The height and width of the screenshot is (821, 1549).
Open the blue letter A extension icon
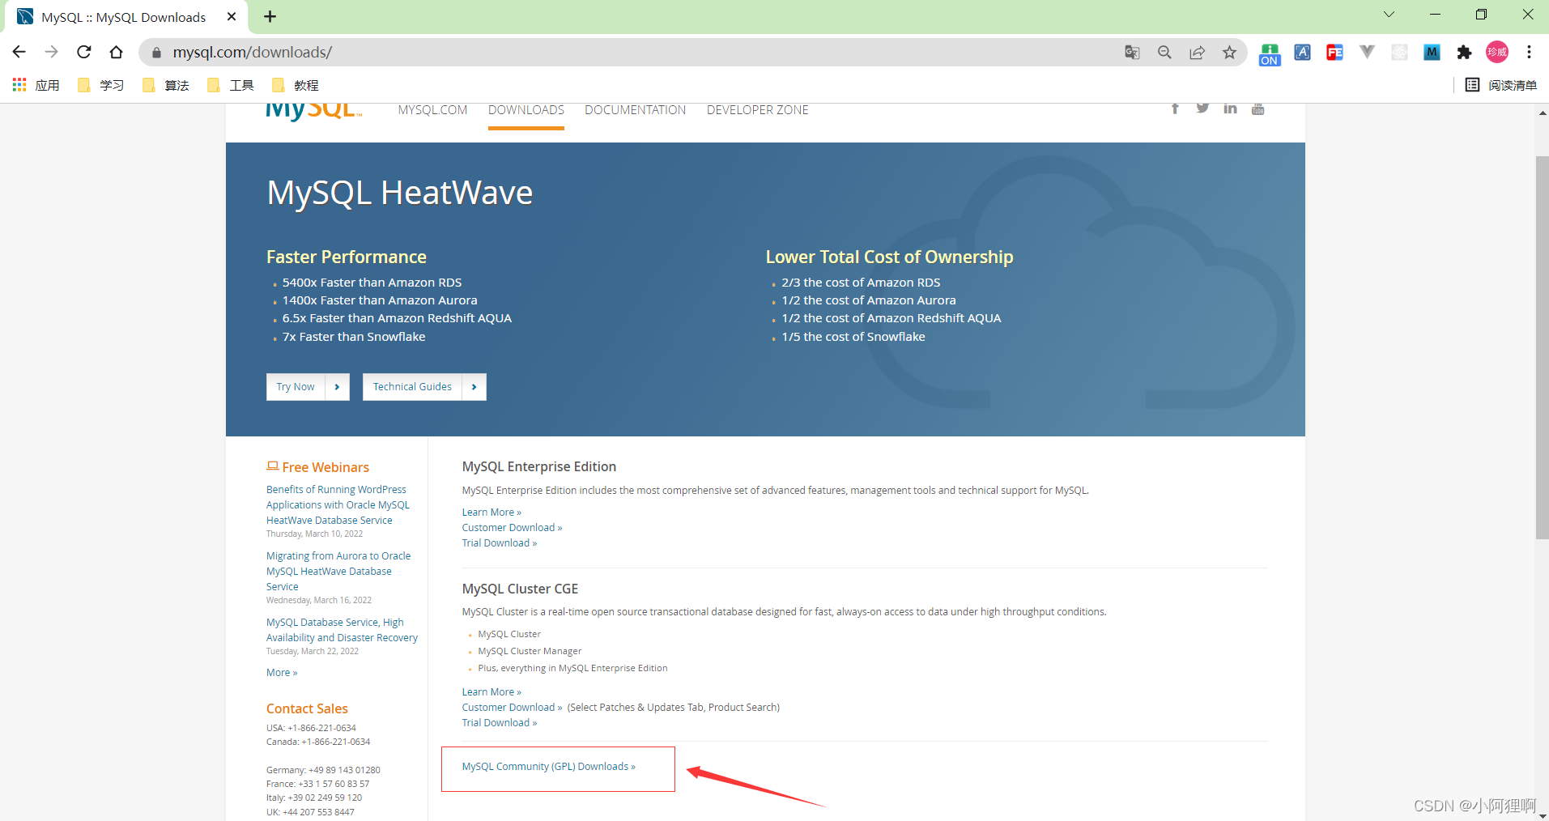click(1302, 53)
